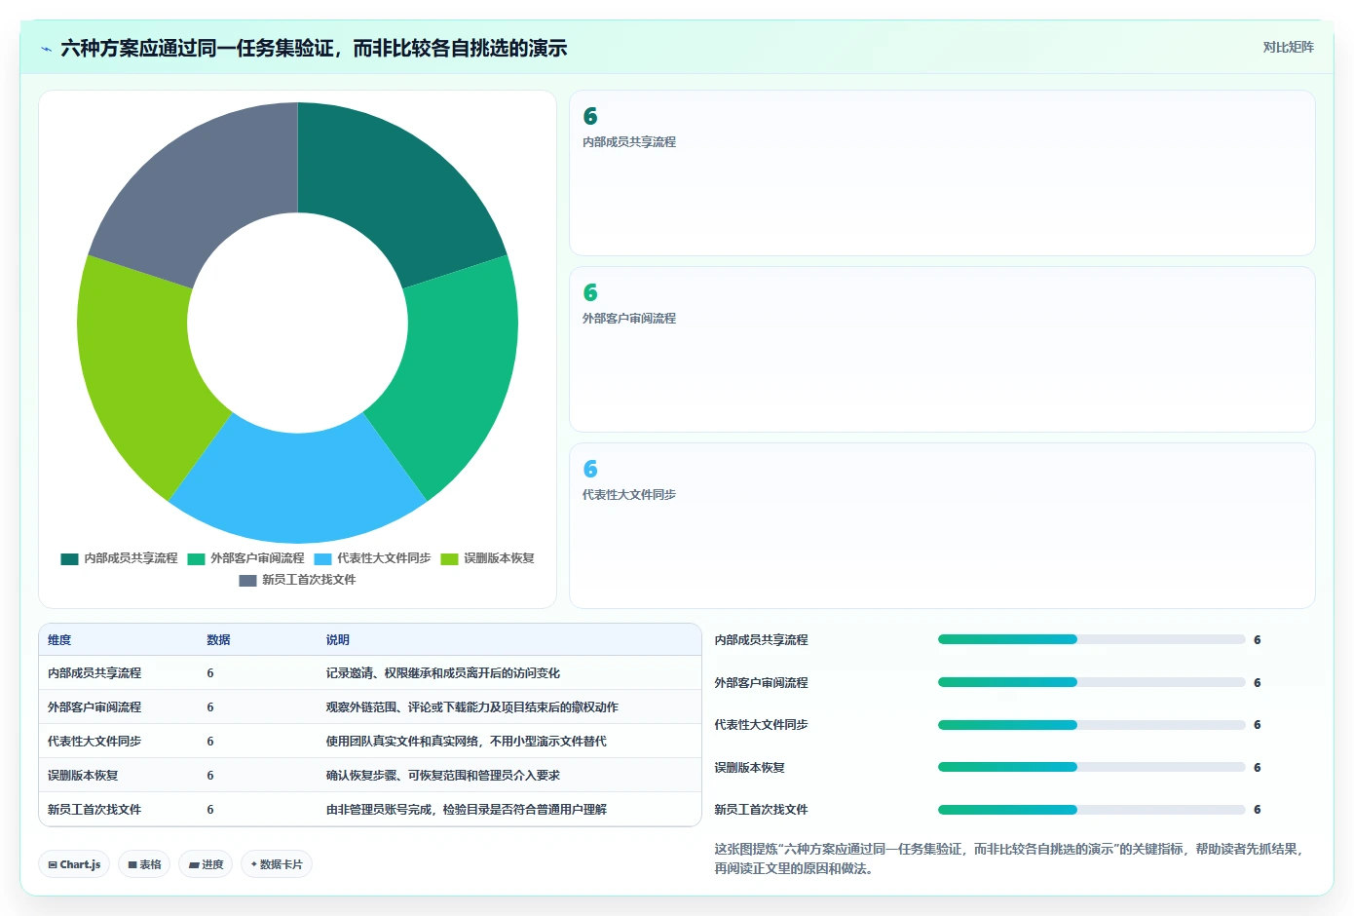Click the lightning icon beside the title
Image resolution: width=1354 pixels, height=916 pixels.
pyautogui.click(x=46, y=49)
